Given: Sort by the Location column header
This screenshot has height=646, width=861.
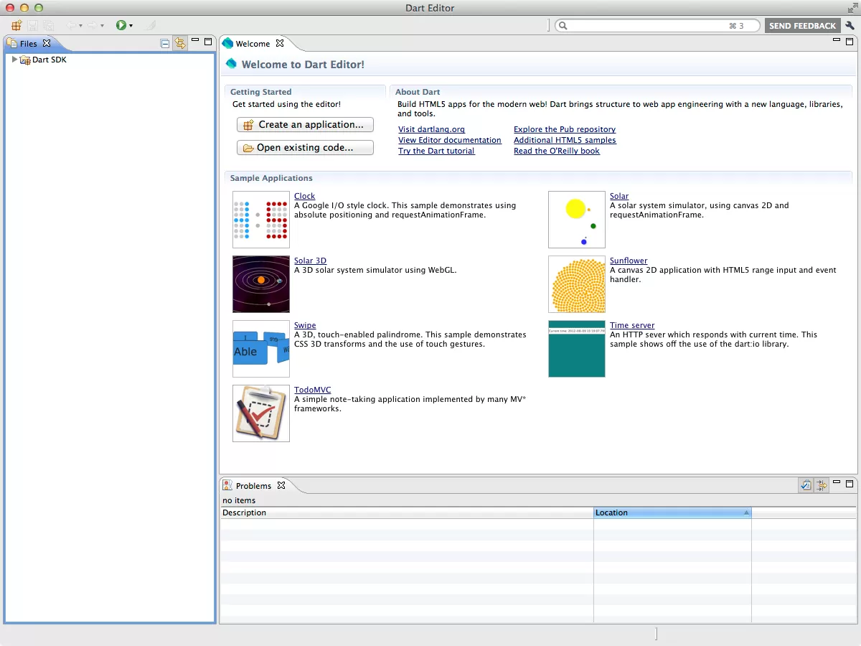Looking at the screenshot, I should click(x=672, y=513).
